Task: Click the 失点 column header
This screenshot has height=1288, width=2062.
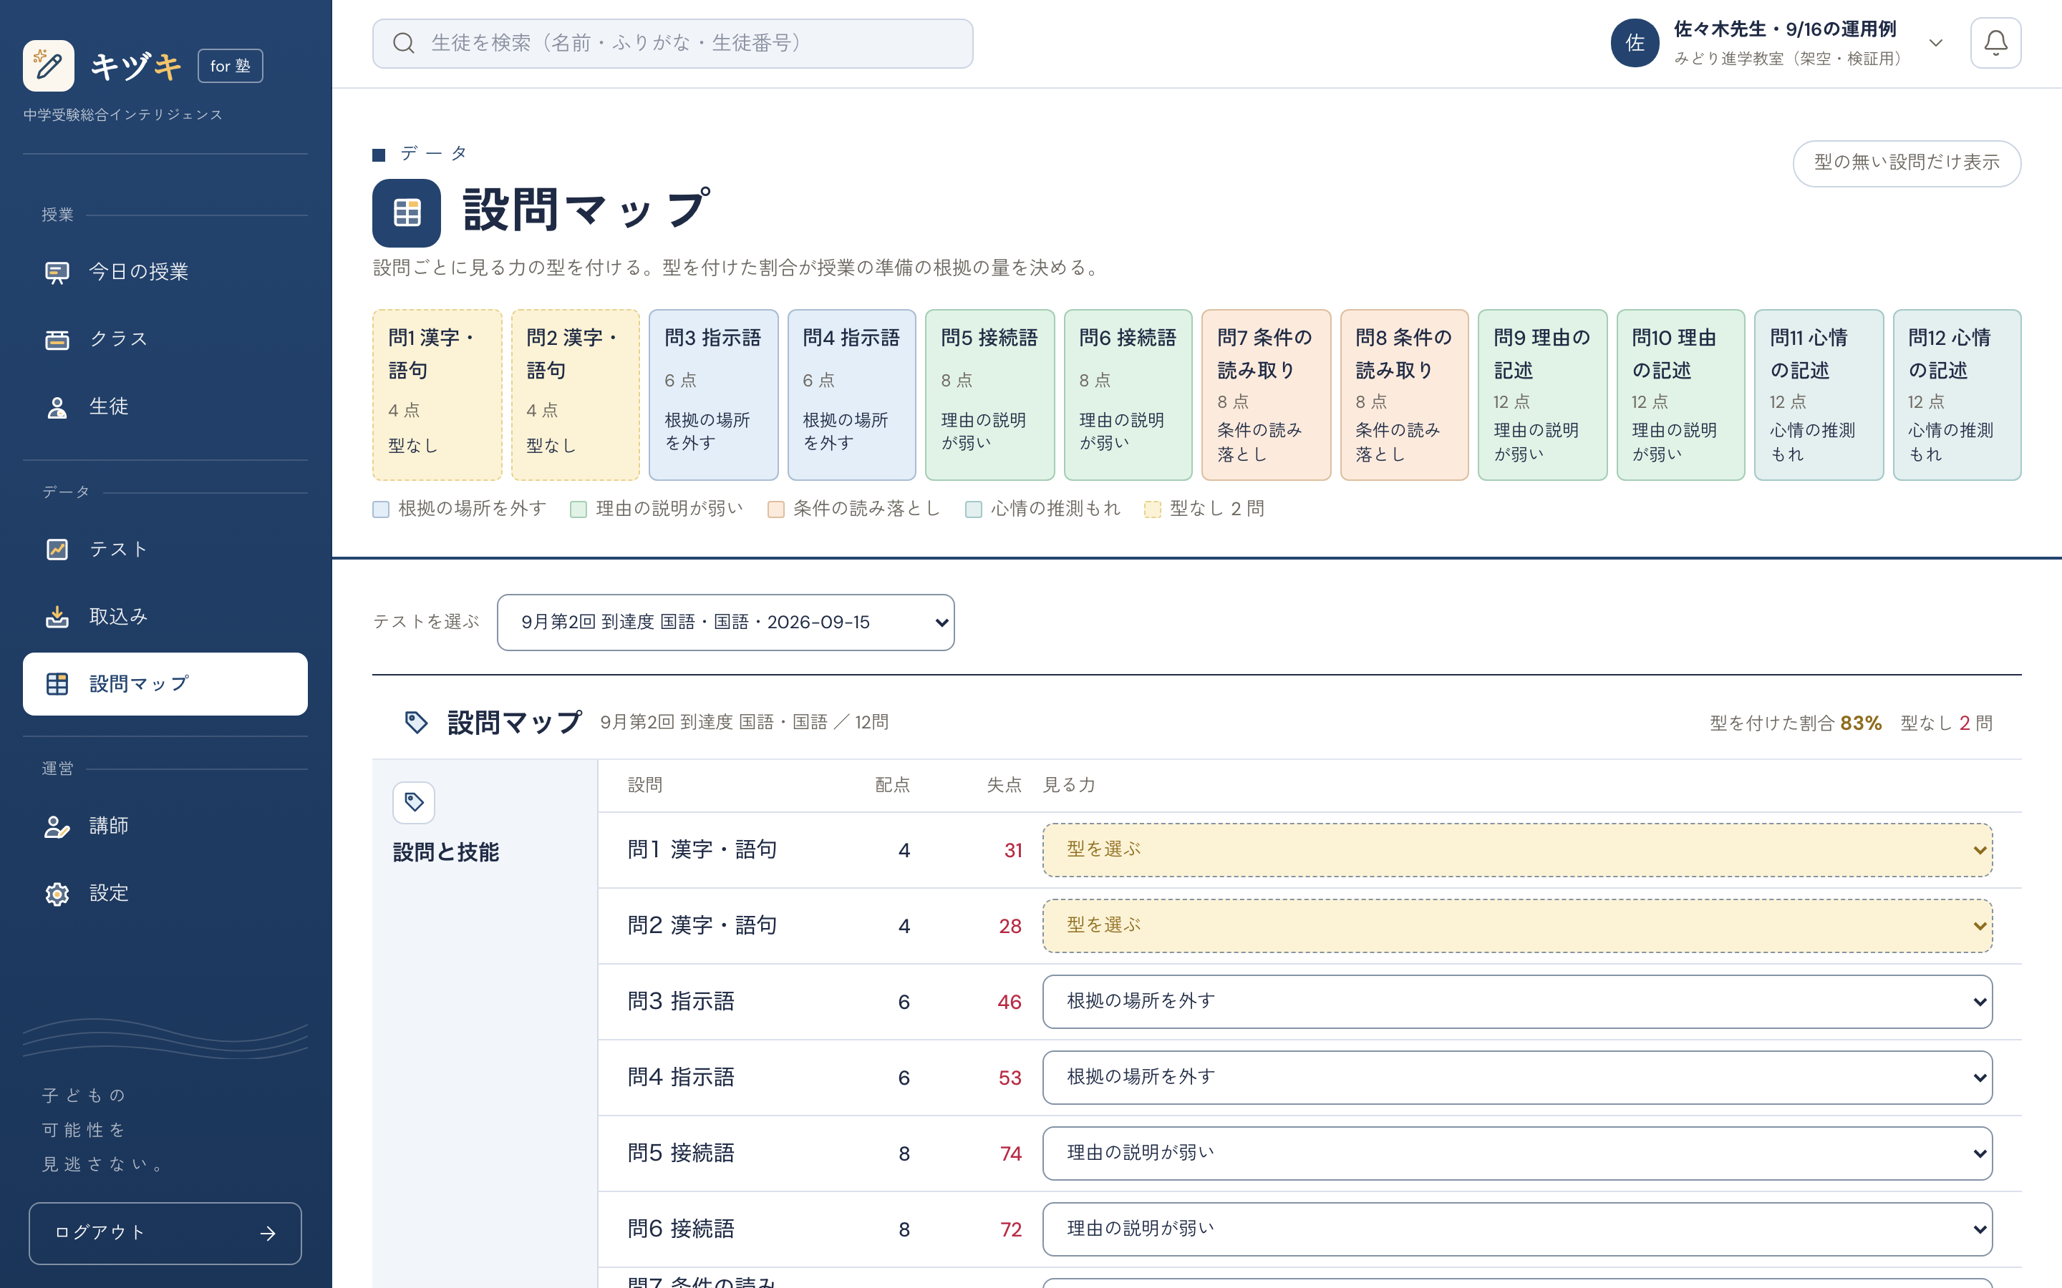Action: click(1004, 786)
